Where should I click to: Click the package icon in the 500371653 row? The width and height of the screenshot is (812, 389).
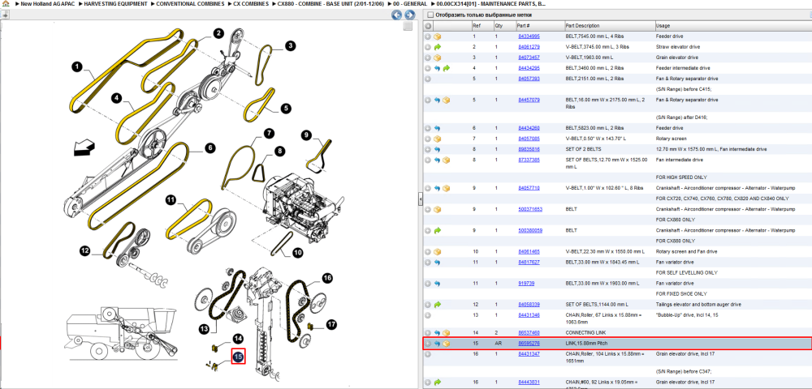[x=438, y=209]
